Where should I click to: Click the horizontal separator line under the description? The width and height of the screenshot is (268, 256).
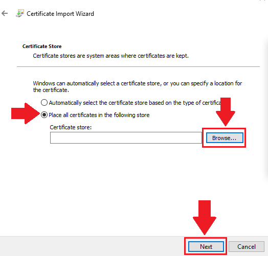[x=138, y=66]
